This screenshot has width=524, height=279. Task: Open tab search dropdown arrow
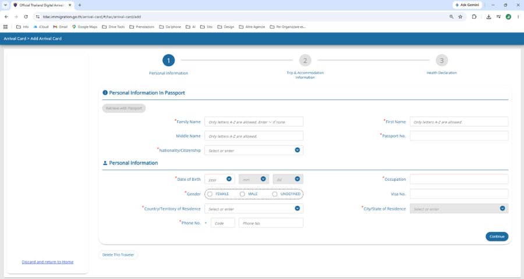[5, 5]
